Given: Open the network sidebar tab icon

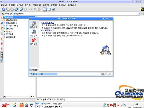Looking at the screenshot, I should click(2, 33).
